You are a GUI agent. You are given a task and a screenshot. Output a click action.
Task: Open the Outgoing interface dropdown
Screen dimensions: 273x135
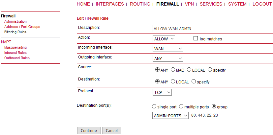click(x=168, y=58)
